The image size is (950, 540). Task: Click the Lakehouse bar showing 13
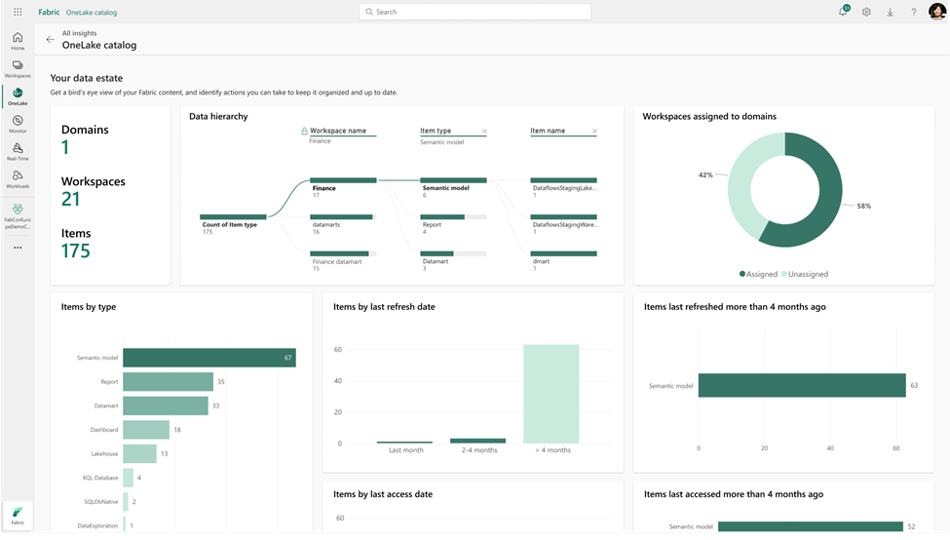point(140,453)
